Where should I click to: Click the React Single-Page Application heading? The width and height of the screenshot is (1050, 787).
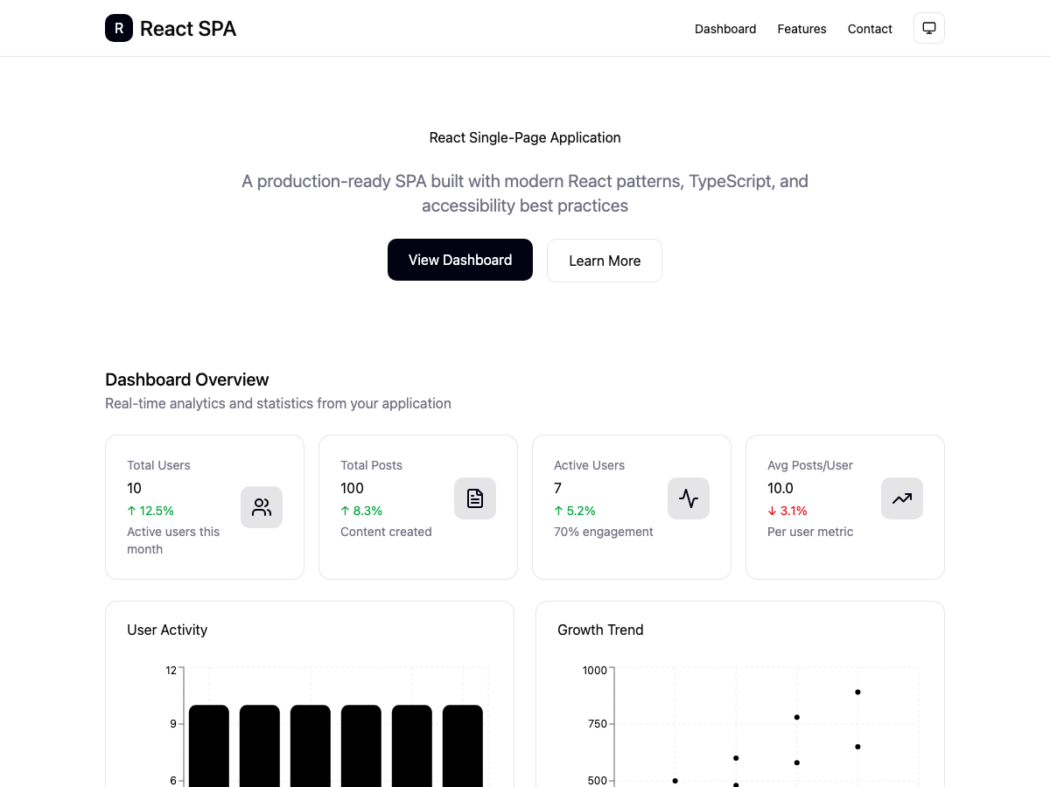click(525, 137)
